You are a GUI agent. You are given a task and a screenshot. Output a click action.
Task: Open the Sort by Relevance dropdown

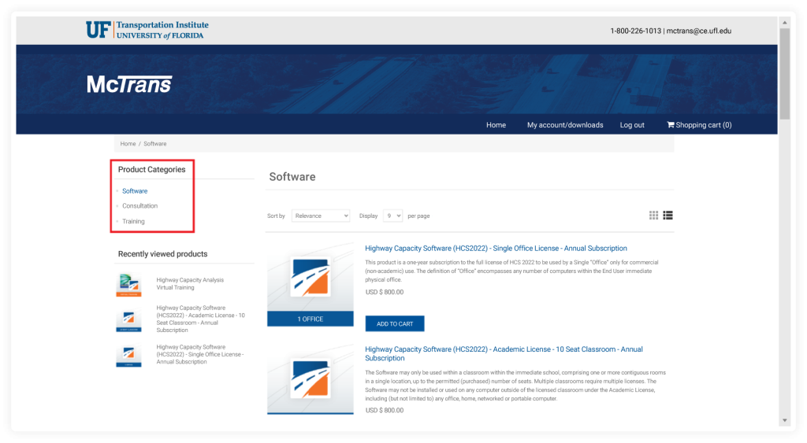tap(320, 216)
